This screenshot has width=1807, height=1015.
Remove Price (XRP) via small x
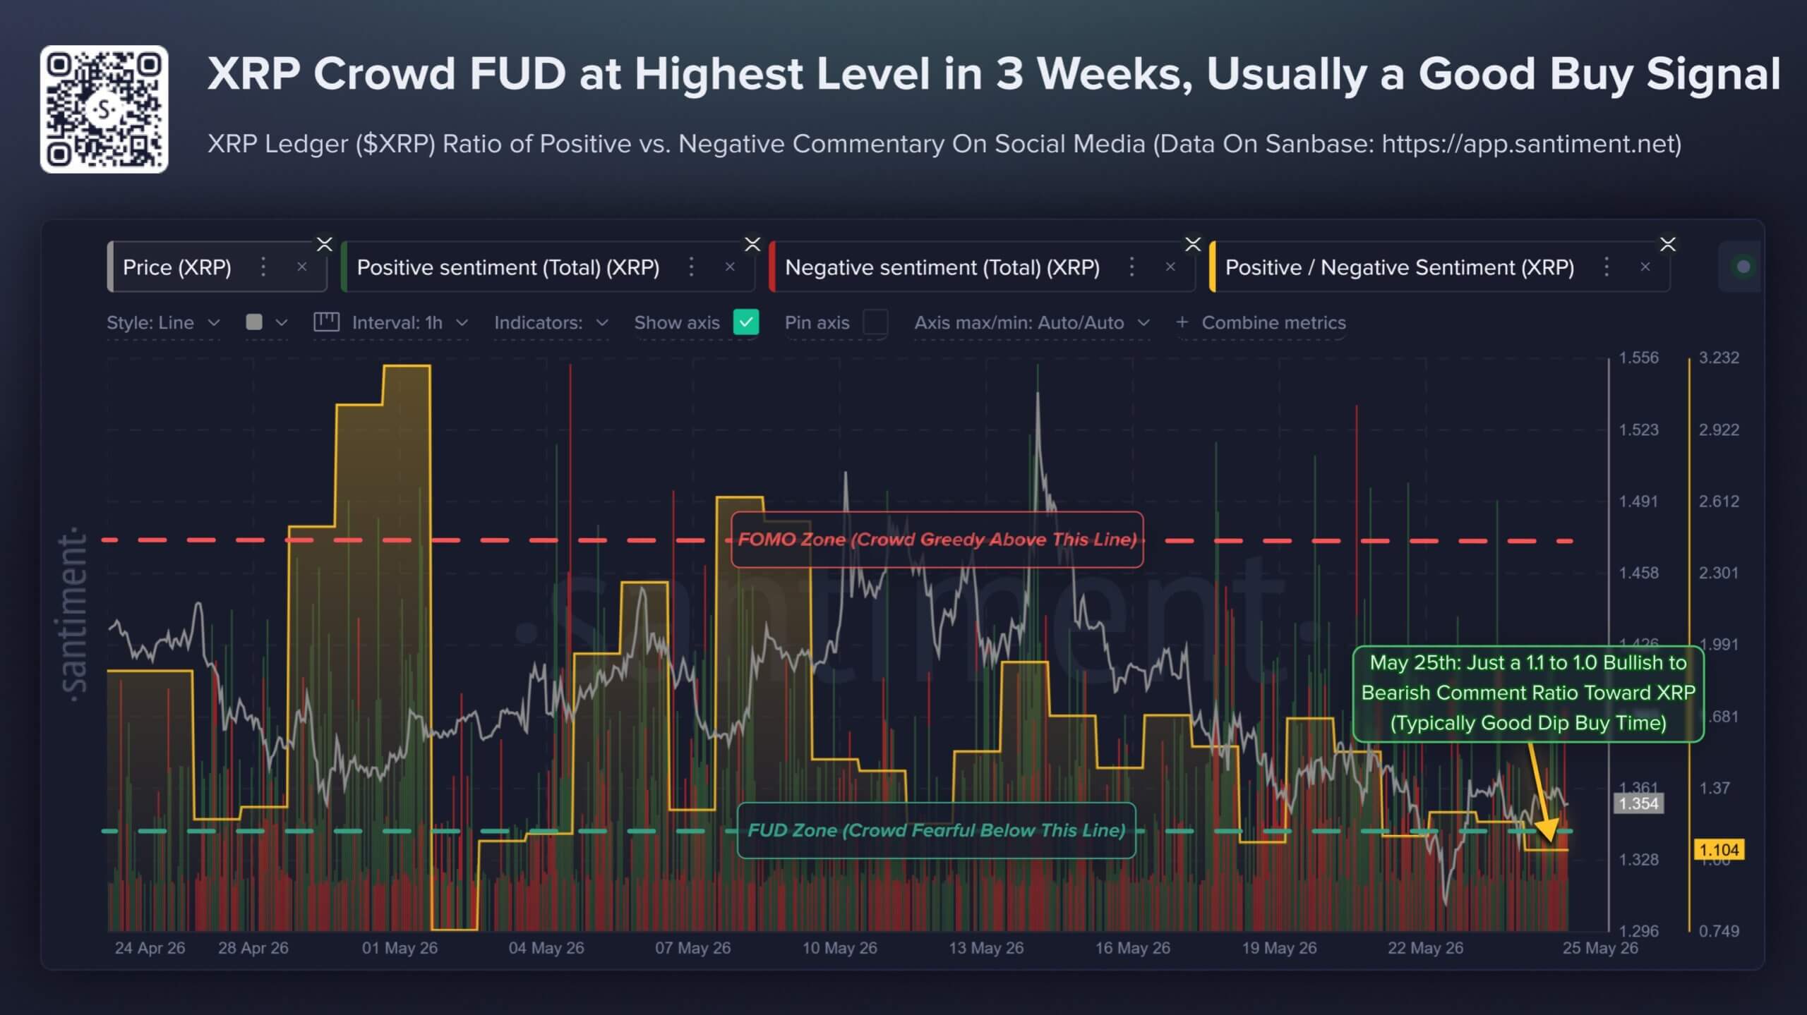[x=302, y=267]
